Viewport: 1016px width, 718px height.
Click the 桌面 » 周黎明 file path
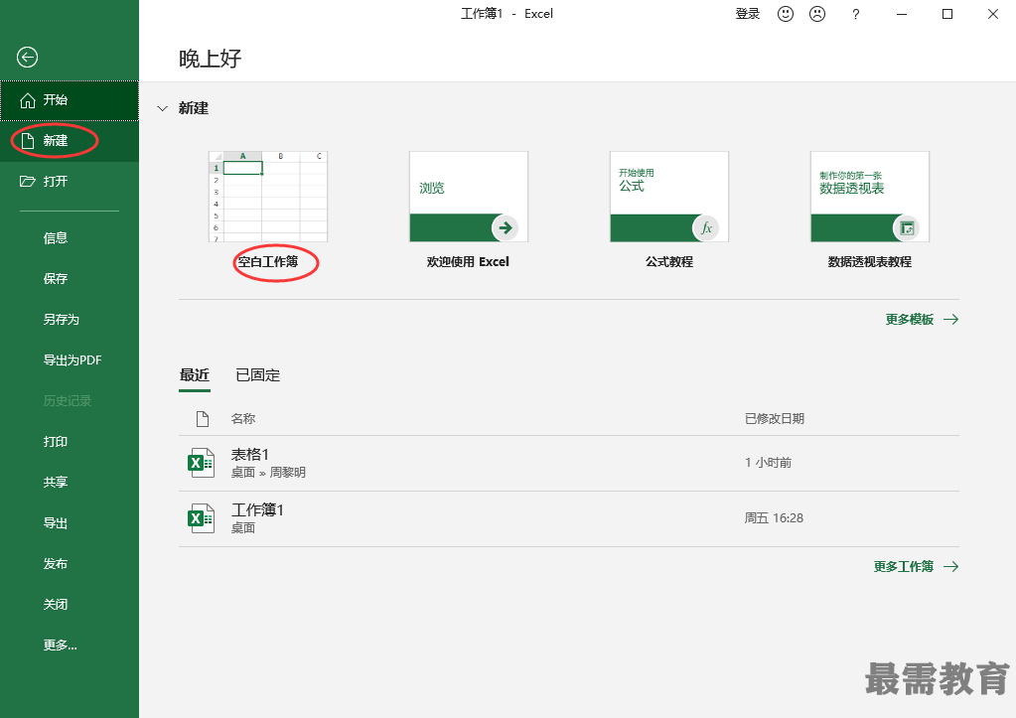268,473
